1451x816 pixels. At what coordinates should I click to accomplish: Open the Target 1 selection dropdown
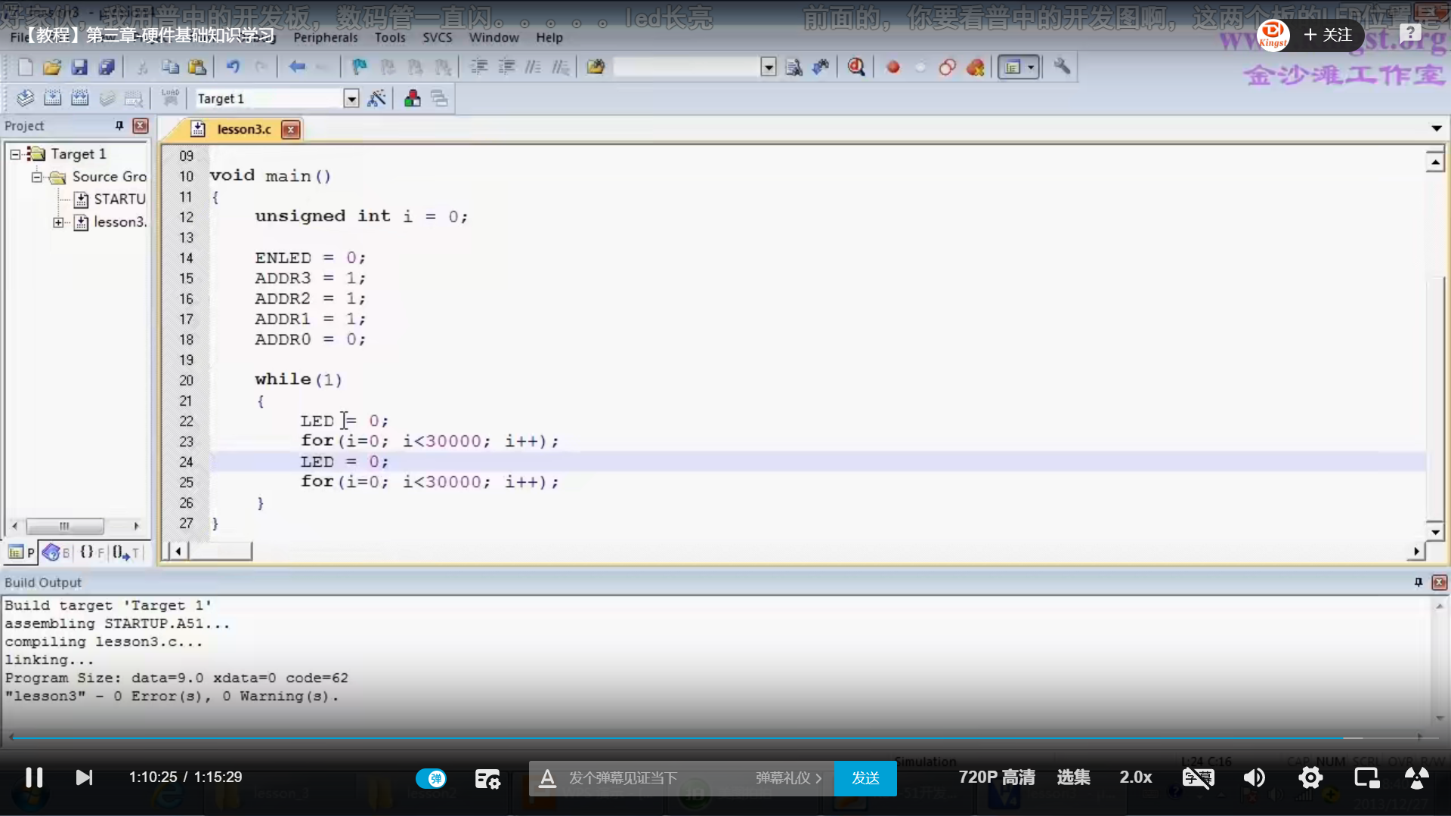(351, 98)
